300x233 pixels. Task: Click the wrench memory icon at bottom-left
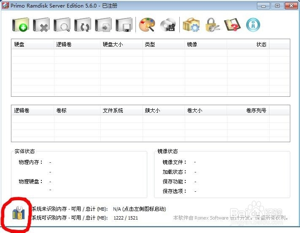[x=19, y=213]
